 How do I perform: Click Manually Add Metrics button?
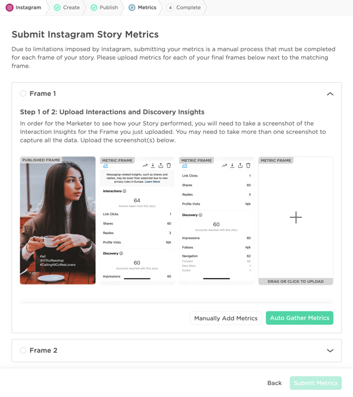(226, 318)
